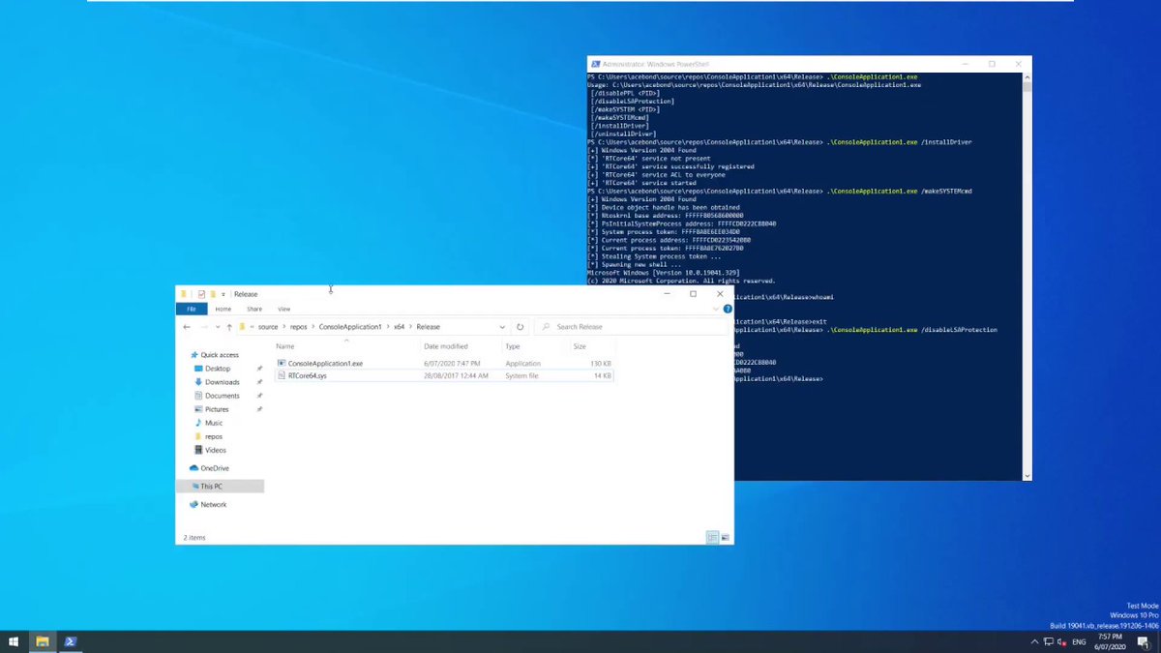This screenshot has width=1161, height=653.
Task: Open the address bar dropdown arrow
Action: pos(502,326)
